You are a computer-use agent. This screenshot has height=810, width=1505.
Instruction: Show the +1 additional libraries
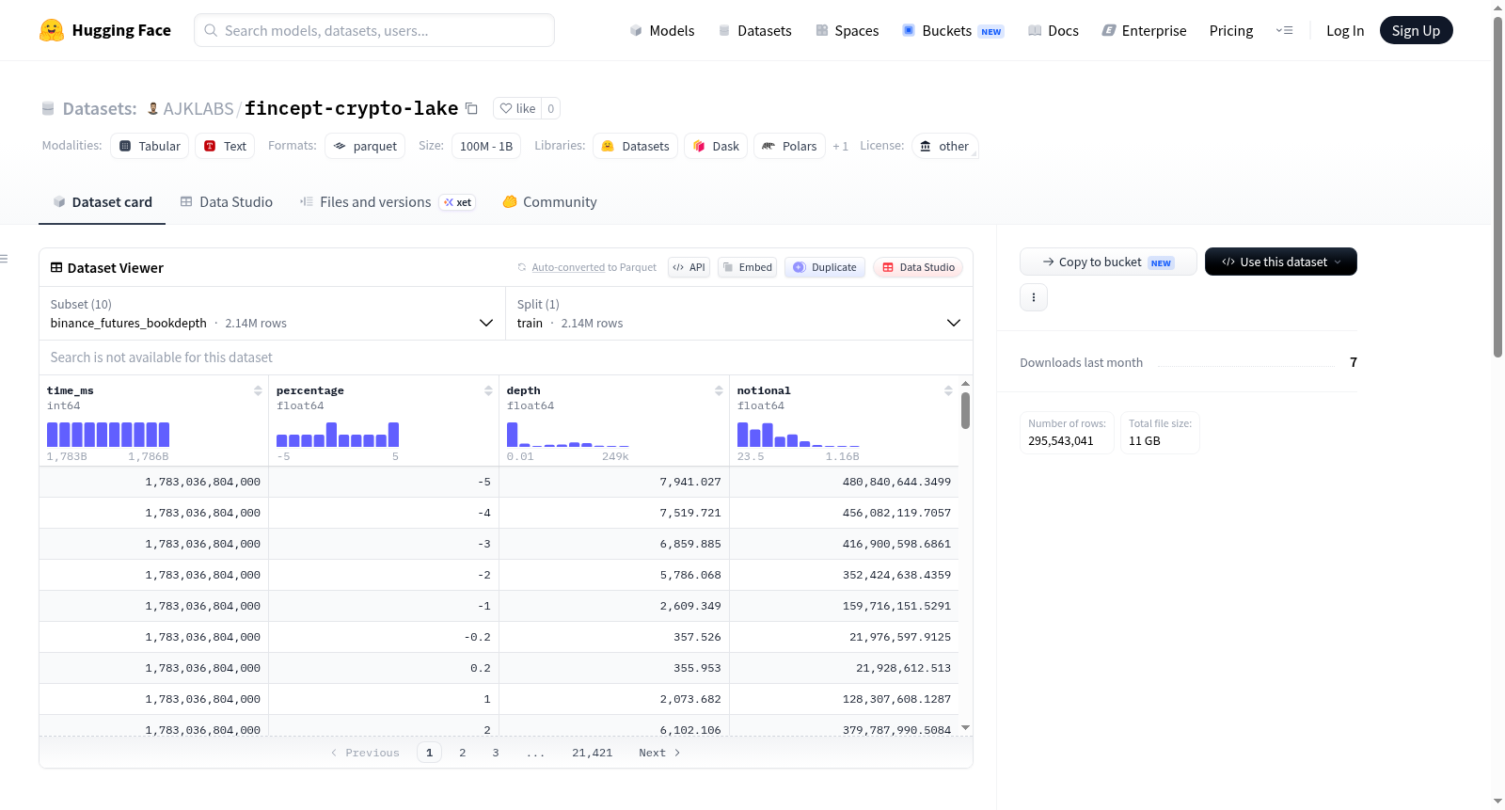click(841, 146)
